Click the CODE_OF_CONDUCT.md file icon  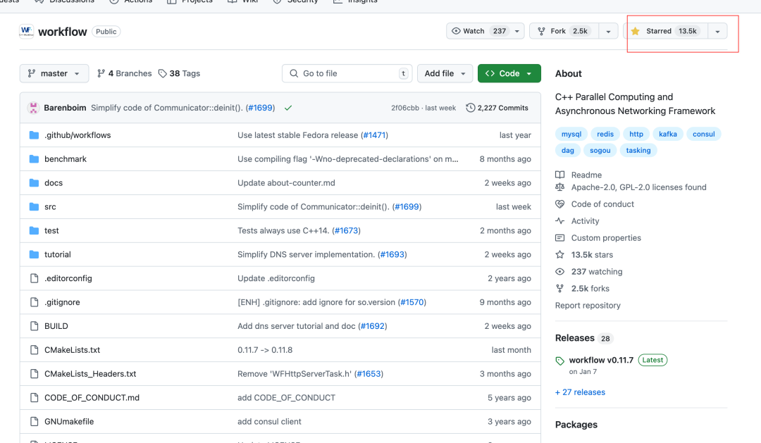[34, 397]
